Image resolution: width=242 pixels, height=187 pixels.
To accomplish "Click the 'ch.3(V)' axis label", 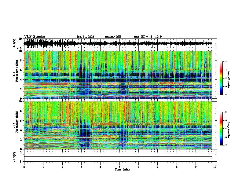I will tap(15, 157).
